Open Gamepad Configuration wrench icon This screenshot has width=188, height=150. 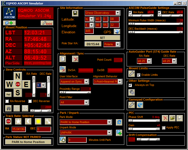[132, 105]
